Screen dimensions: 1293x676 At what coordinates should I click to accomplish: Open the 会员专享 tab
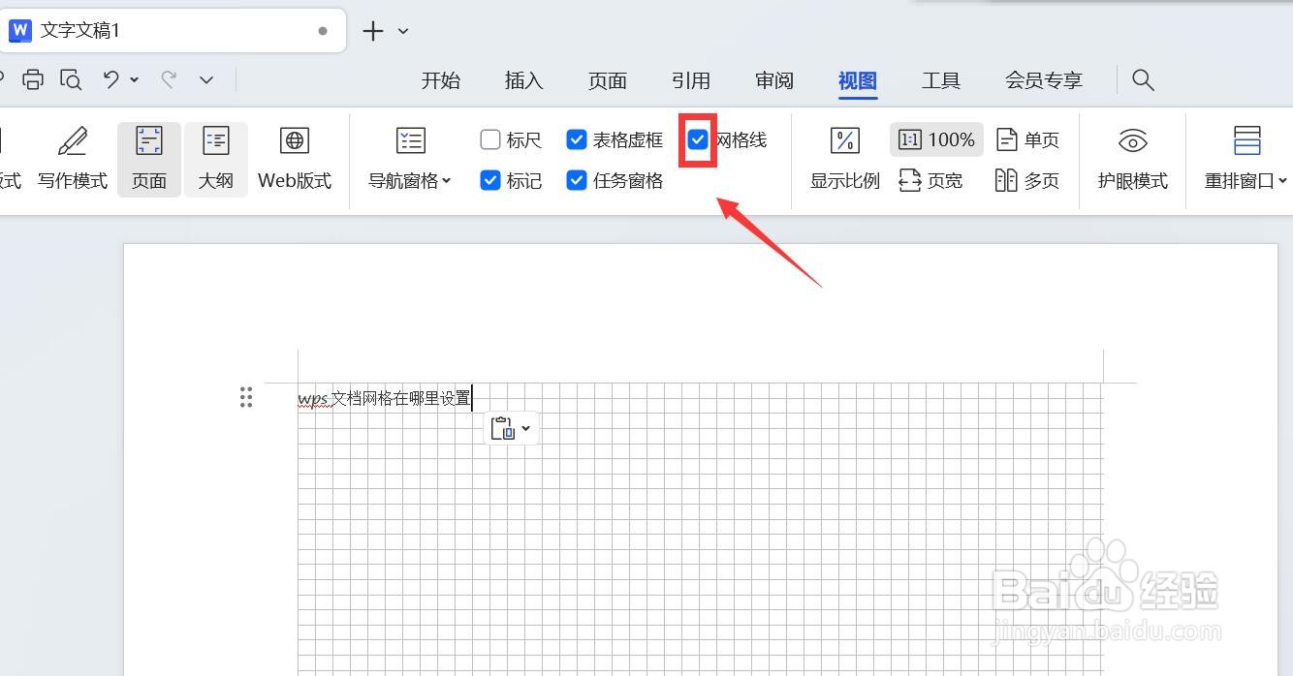pyautogui.click(x=1044, y=80)
